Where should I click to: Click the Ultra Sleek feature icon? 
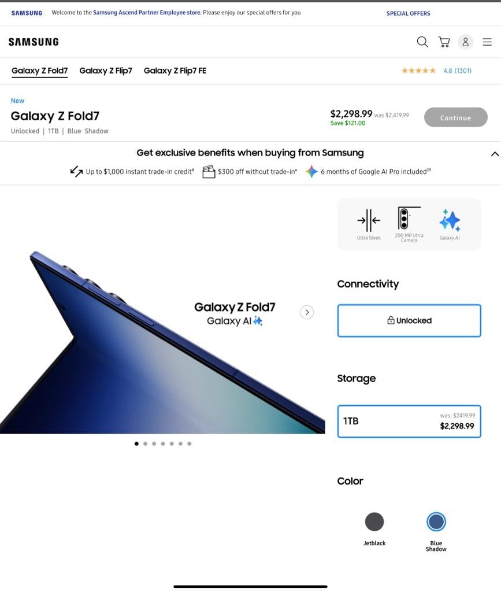pyautogui.click(x=369, y=220)
